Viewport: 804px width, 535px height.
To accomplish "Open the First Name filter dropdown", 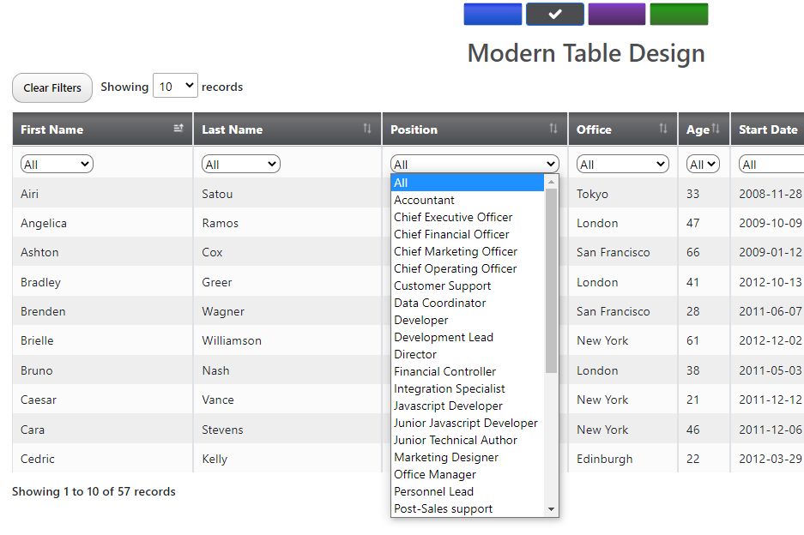I will [x=57, y=165].
